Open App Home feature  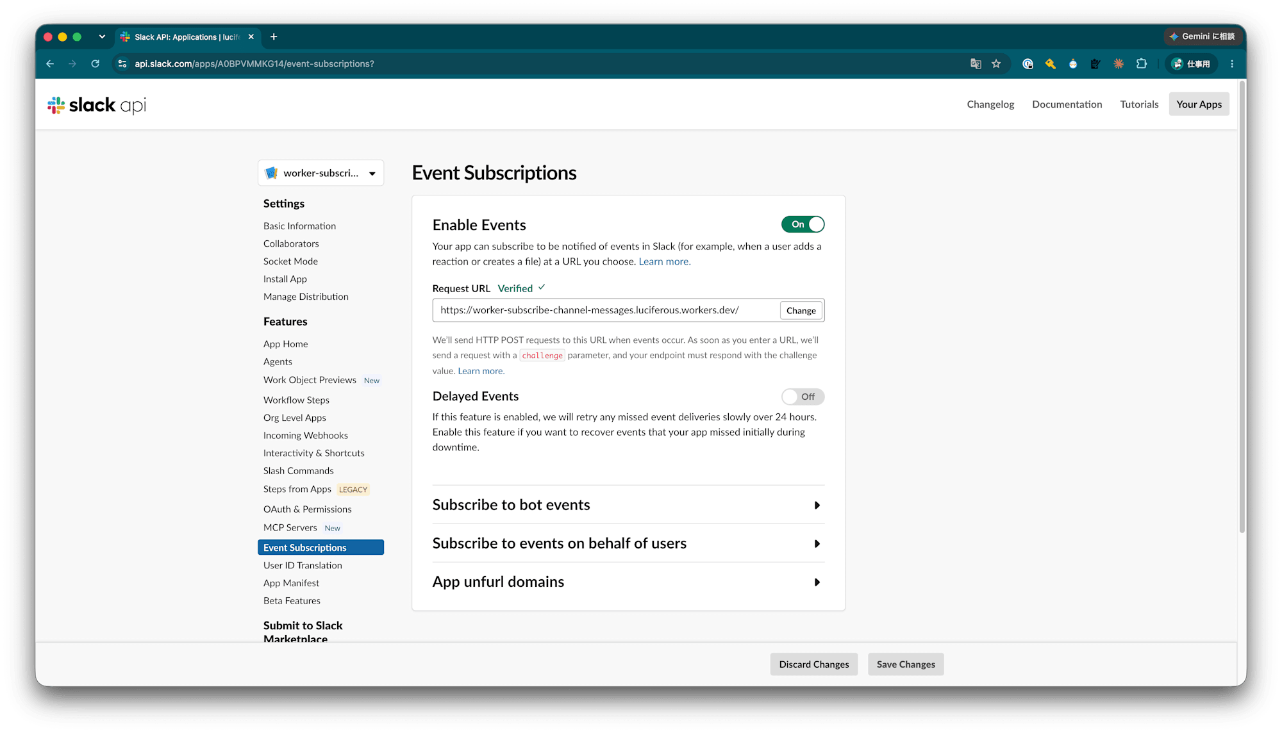click(x=285, y=344)
